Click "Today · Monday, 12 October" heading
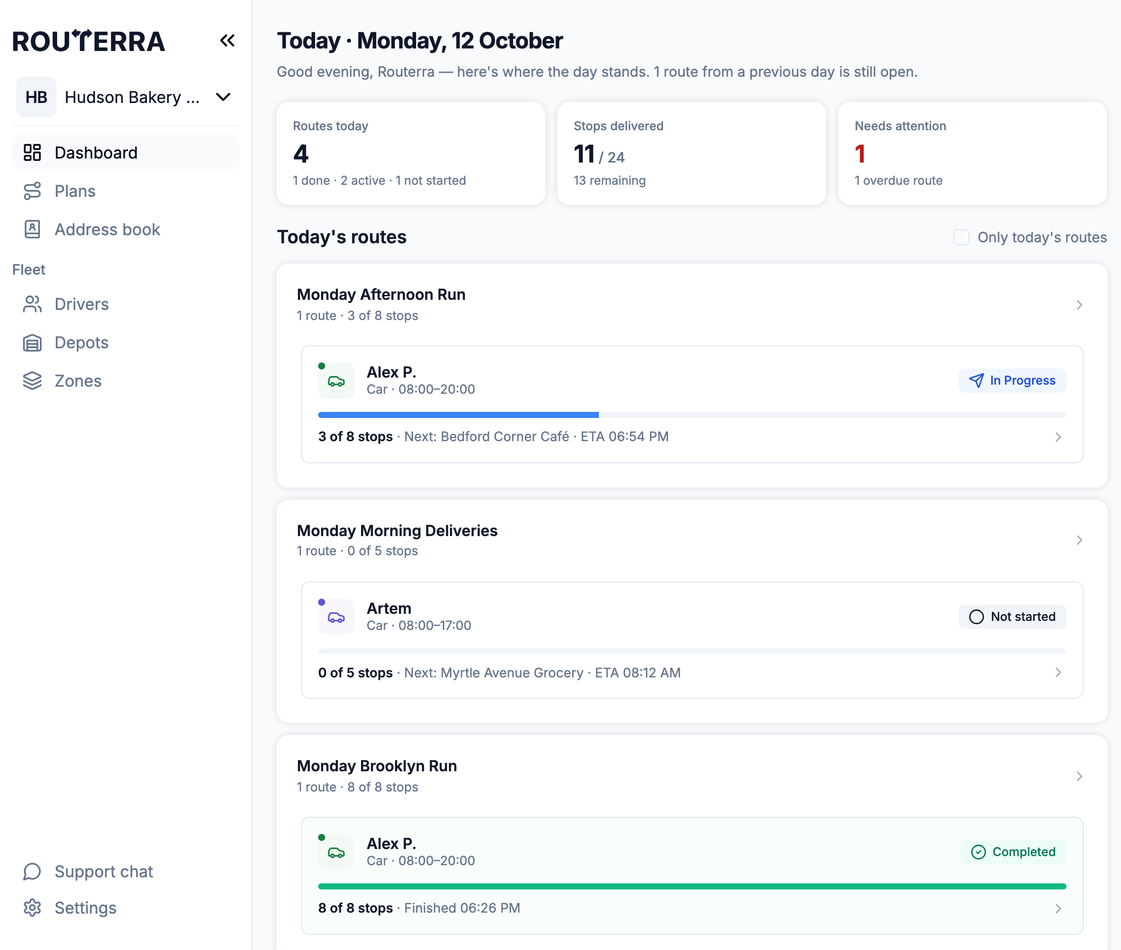This screenshot has width=1121, height=950. (420, 41)
